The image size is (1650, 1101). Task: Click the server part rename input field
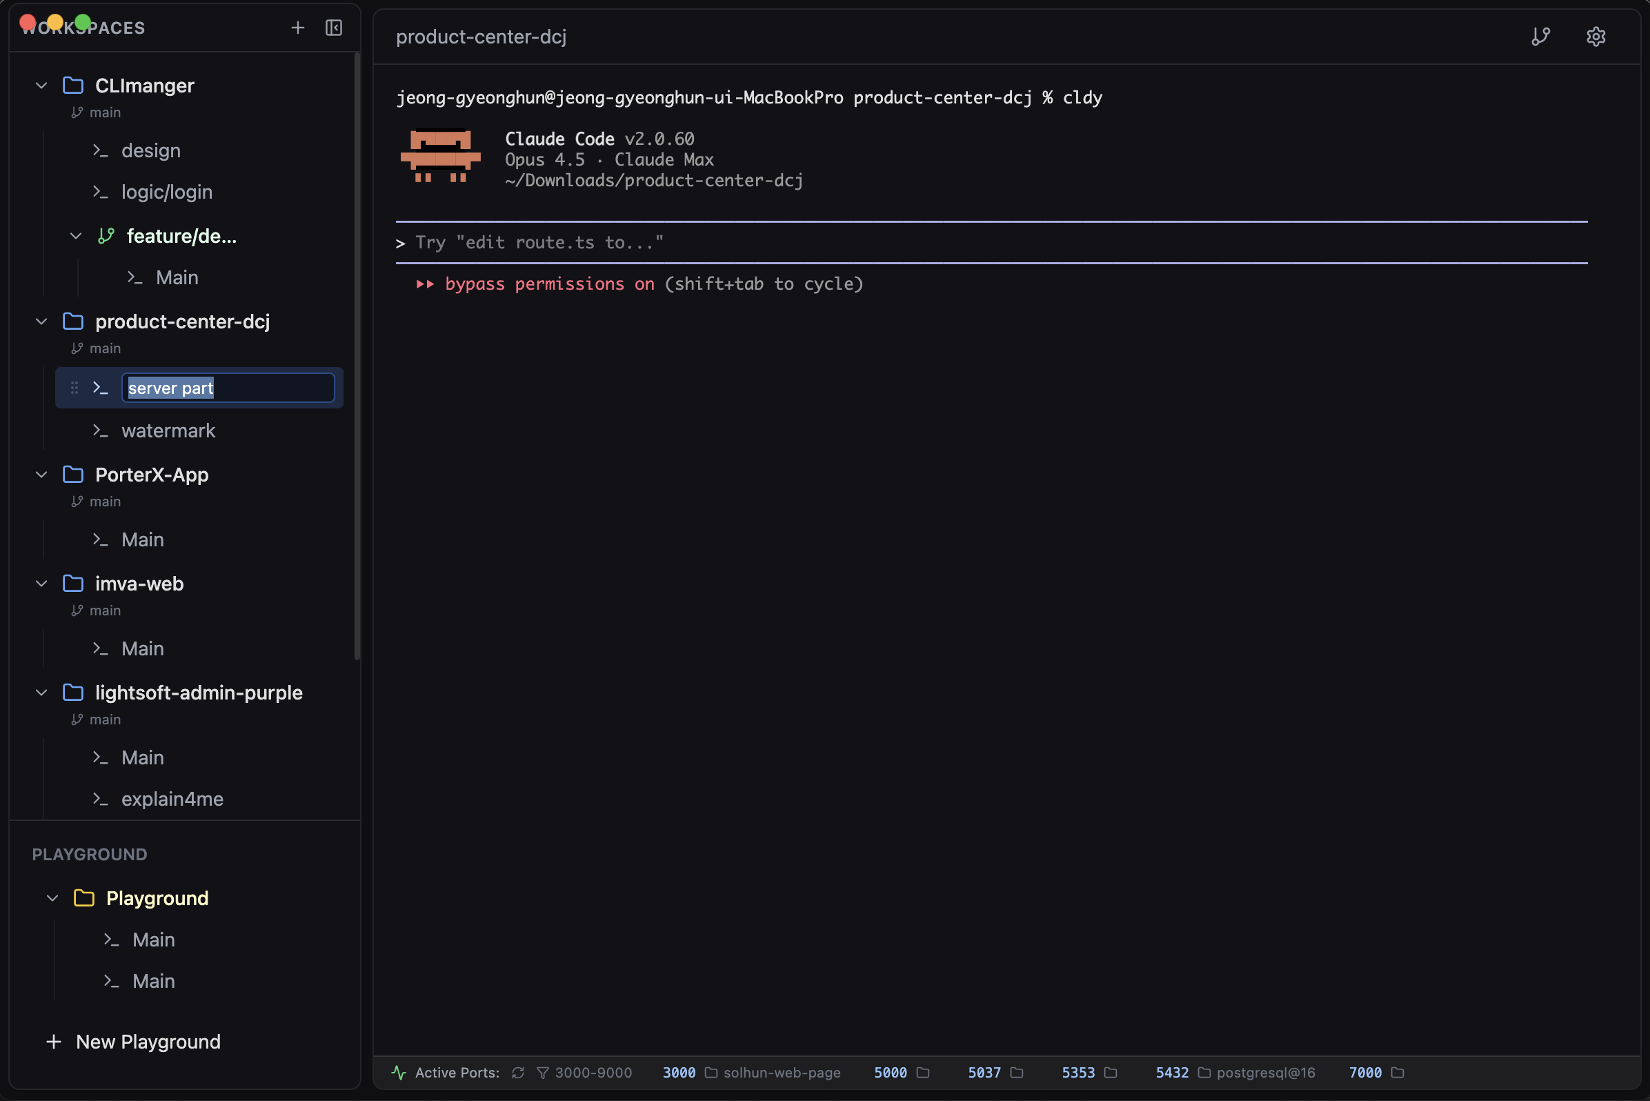click(x=228, y=388)
